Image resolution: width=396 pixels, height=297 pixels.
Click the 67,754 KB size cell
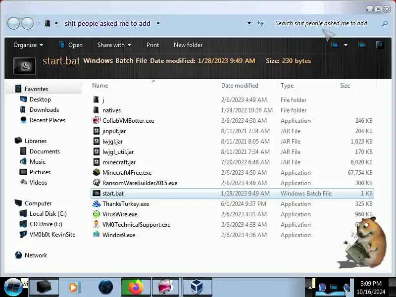coord(360,172)
